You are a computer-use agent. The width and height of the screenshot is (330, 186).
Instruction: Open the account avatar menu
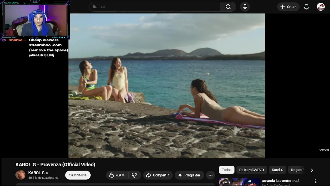tap(321, 7)
